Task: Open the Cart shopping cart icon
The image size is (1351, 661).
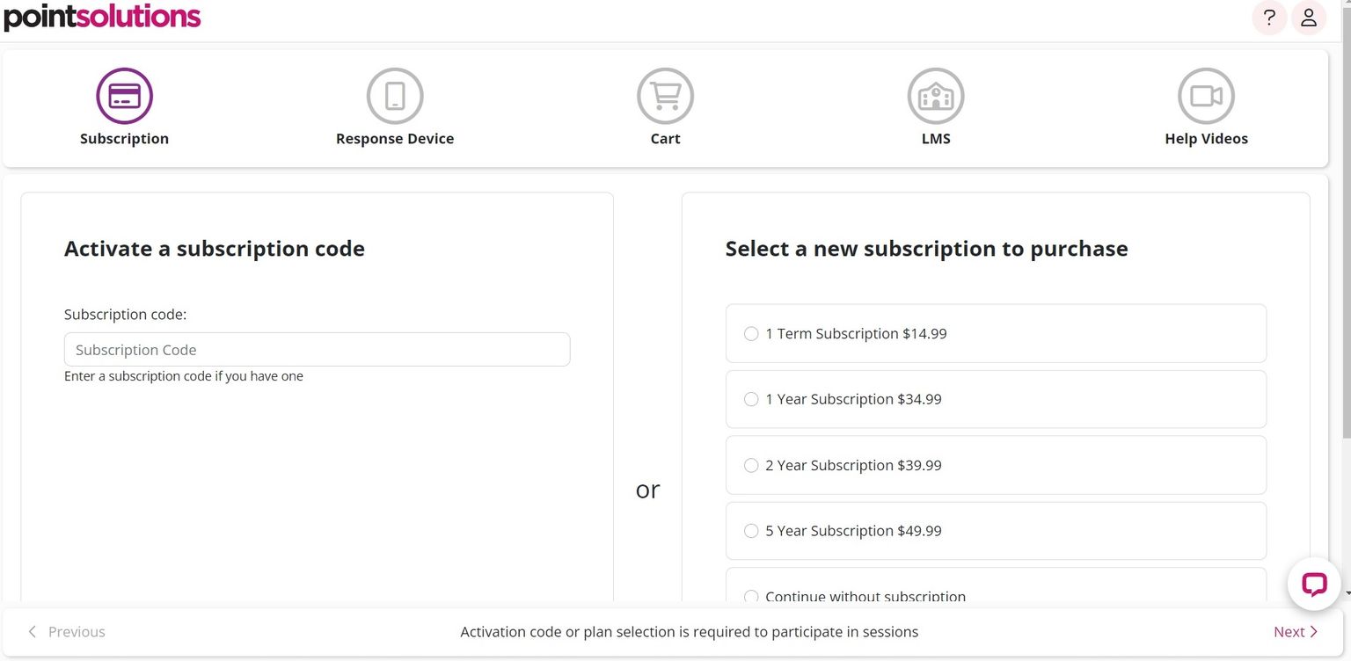Action: click(x=665, y=96)
